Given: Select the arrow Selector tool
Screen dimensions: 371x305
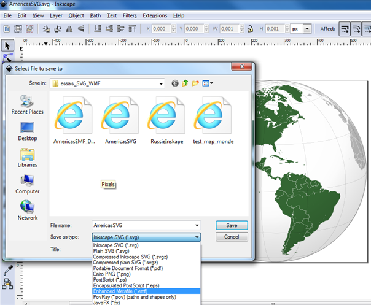Looking at the screenshot, I should click(x=7, y=45).
